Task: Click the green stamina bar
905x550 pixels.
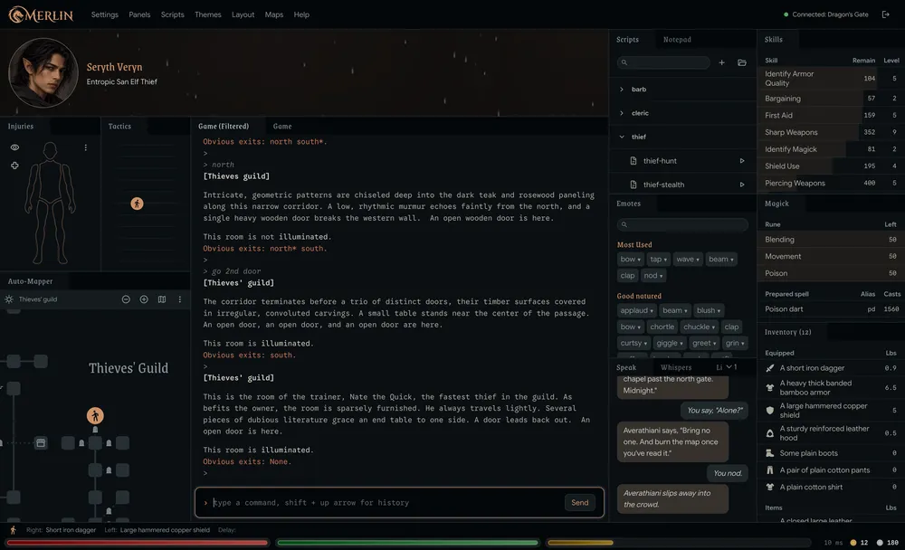Action: pyautogui.click(x=407, y=543)
